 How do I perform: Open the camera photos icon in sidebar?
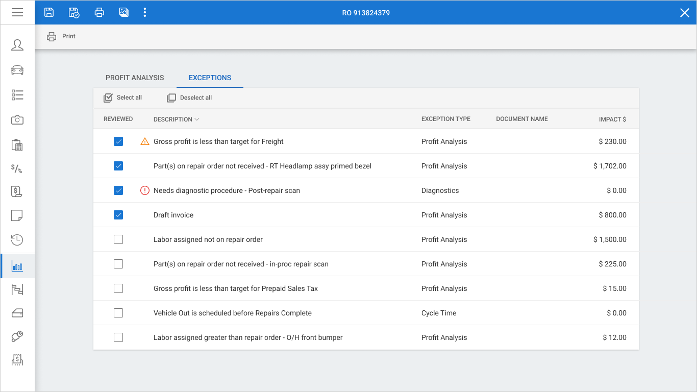(x=17, y=120)
